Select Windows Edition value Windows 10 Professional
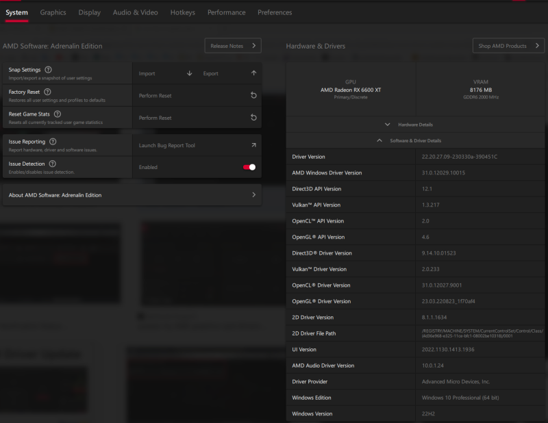 click(x=460, y=398)
